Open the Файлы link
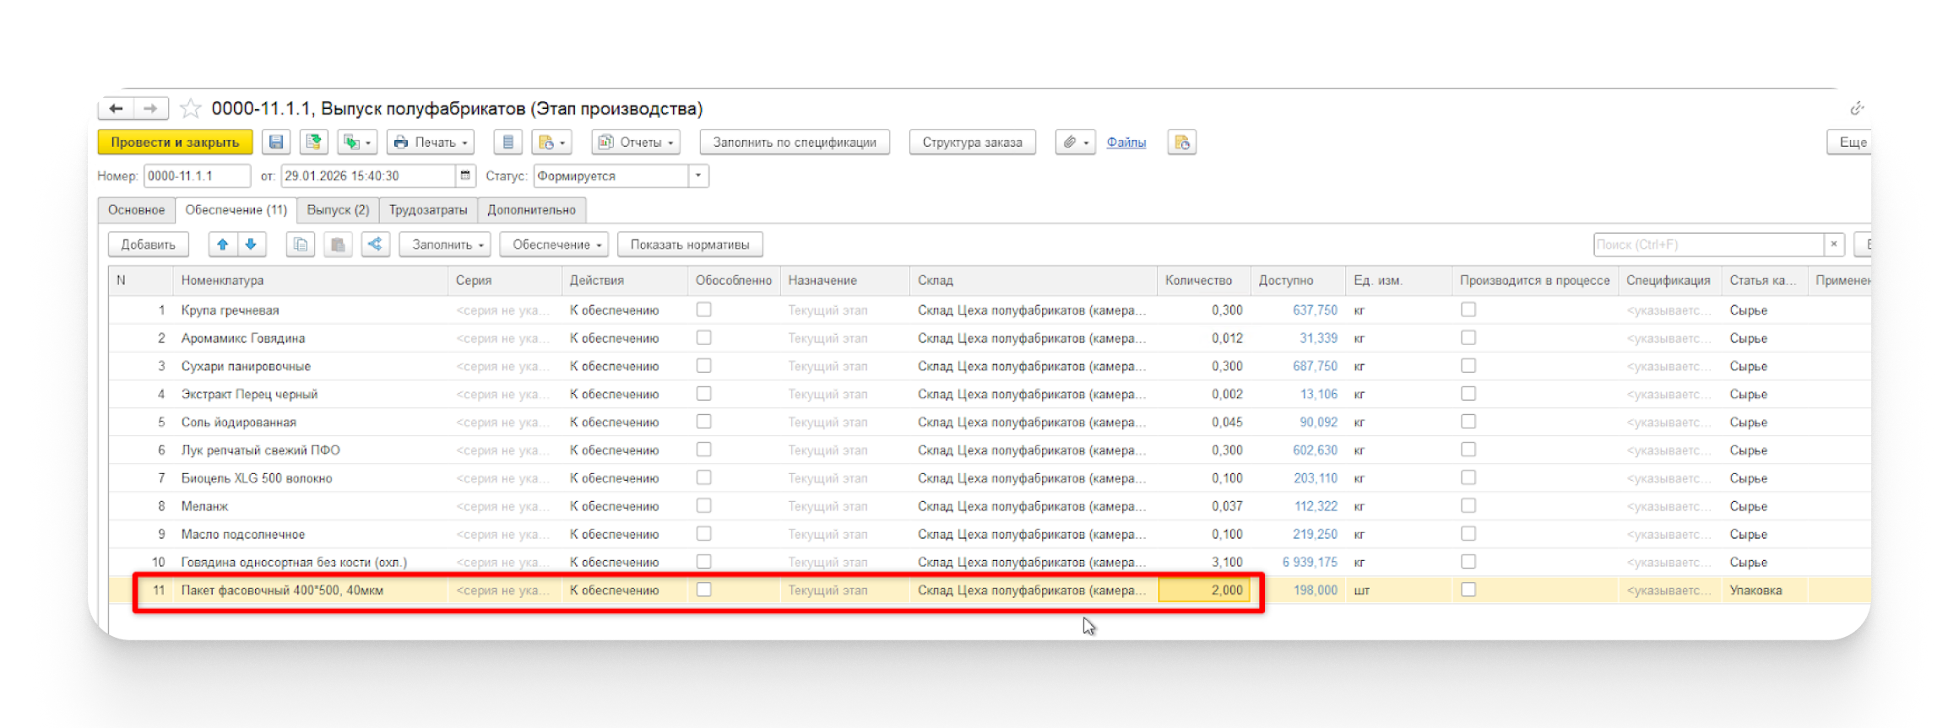This screenshot has width=1959, height=728. (1126, 143)
